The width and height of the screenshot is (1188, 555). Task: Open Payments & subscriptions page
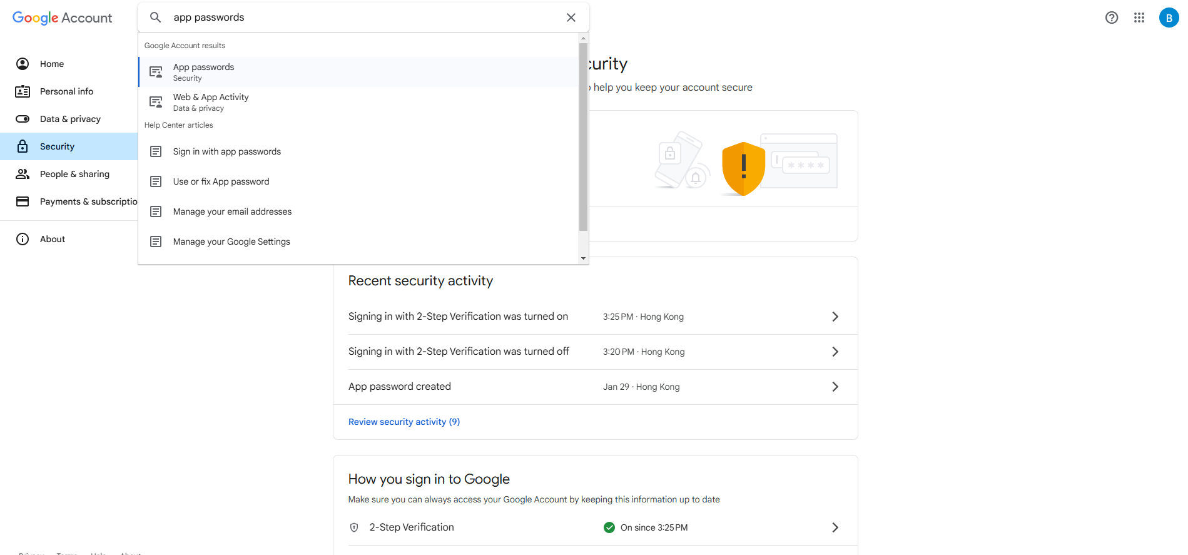click(x=88, y=201)
